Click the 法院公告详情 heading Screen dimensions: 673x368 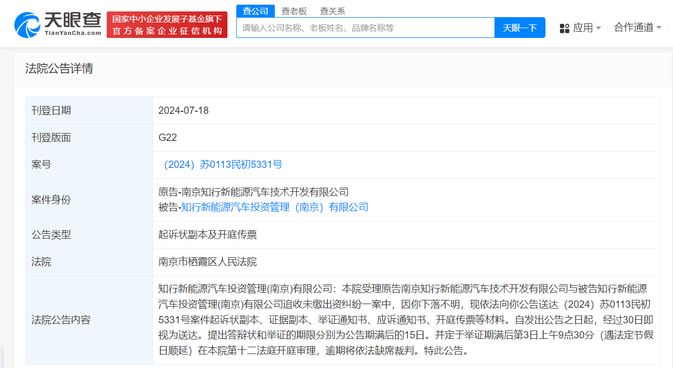pos(59,69)
